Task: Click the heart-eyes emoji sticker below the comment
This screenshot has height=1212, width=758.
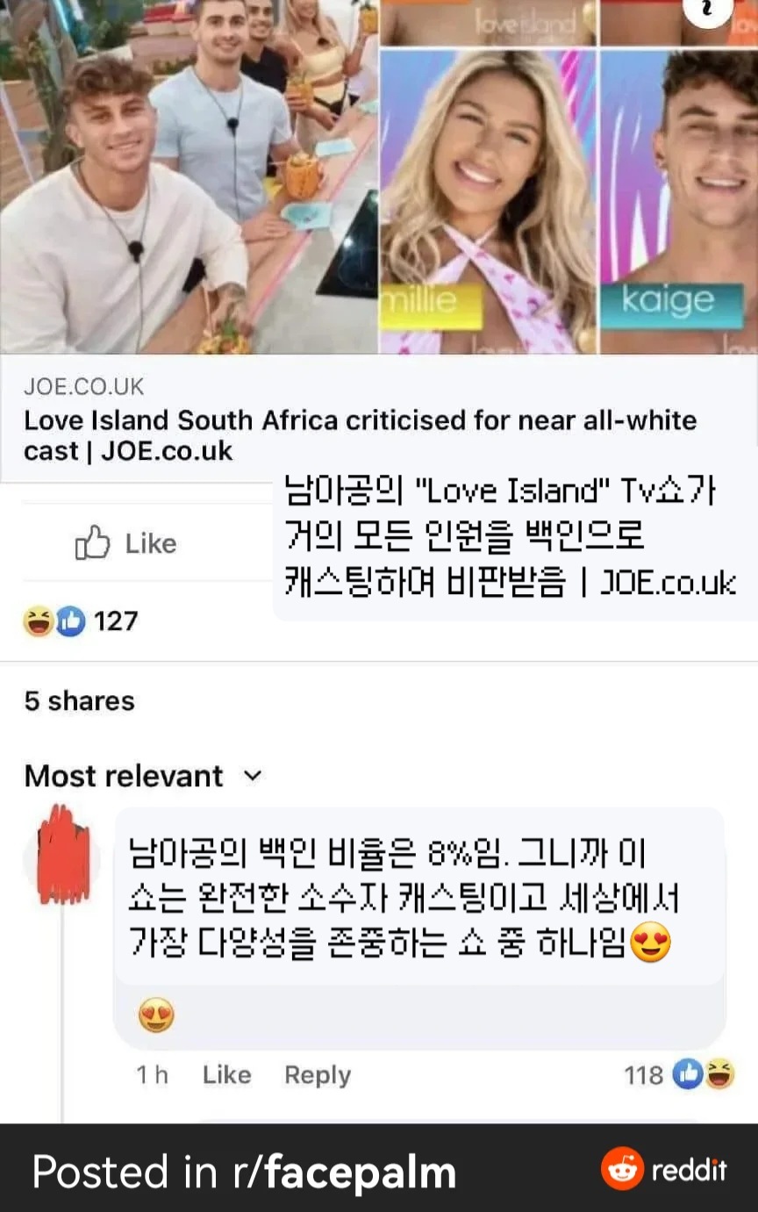Action: (x=156, y=1017)
